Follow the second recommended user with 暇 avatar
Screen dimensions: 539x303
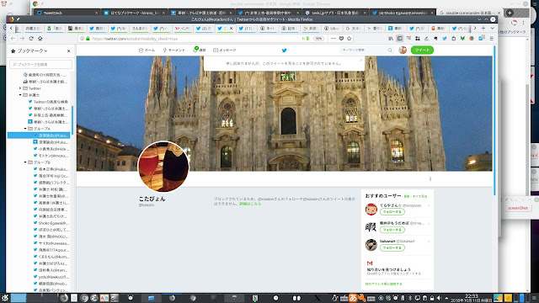[x=392, y=230]
